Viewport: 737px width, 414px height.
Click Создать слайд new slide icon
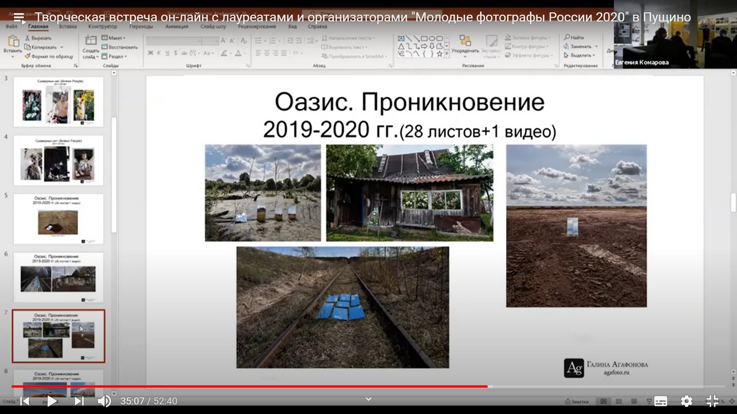click(91, 41)
